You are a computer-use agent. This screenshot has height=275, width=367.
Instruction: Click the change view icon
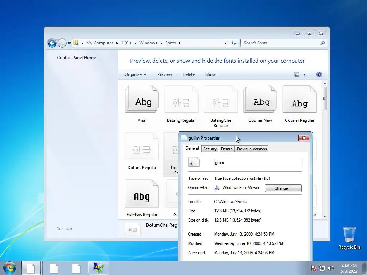click(296, 74)
